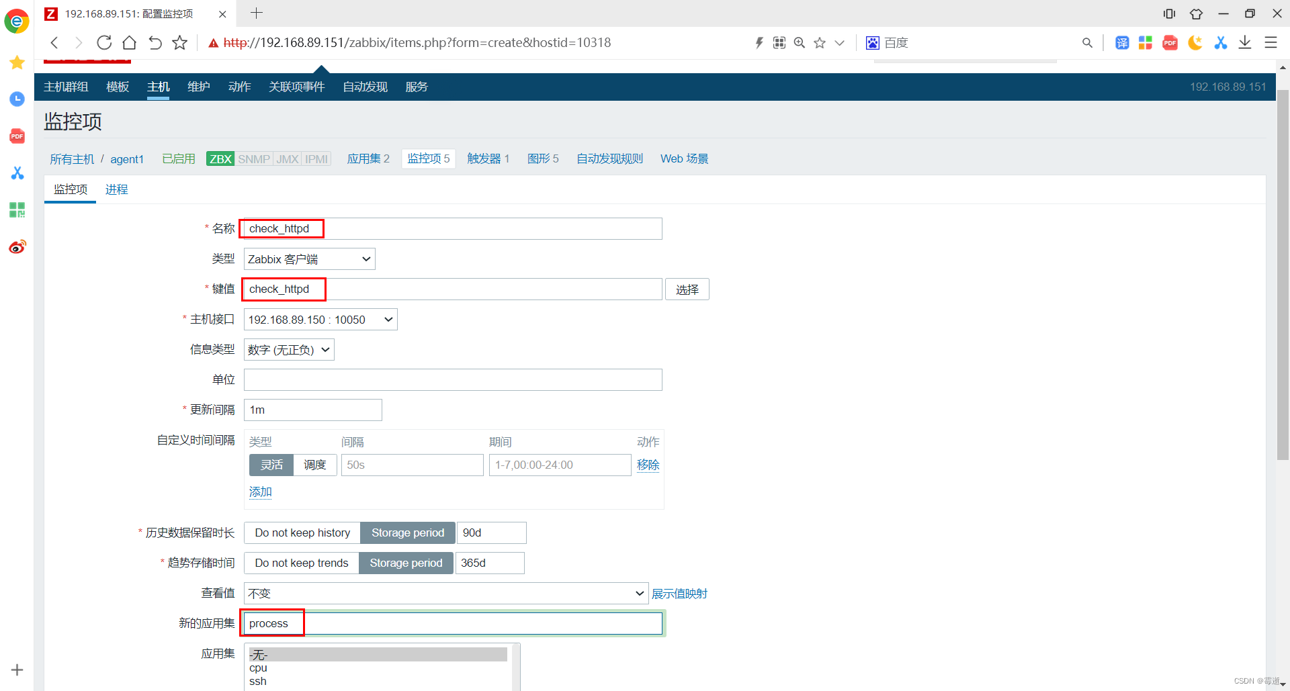
Task: Open the 主机接口 dropdown
Action: [320, 320]
